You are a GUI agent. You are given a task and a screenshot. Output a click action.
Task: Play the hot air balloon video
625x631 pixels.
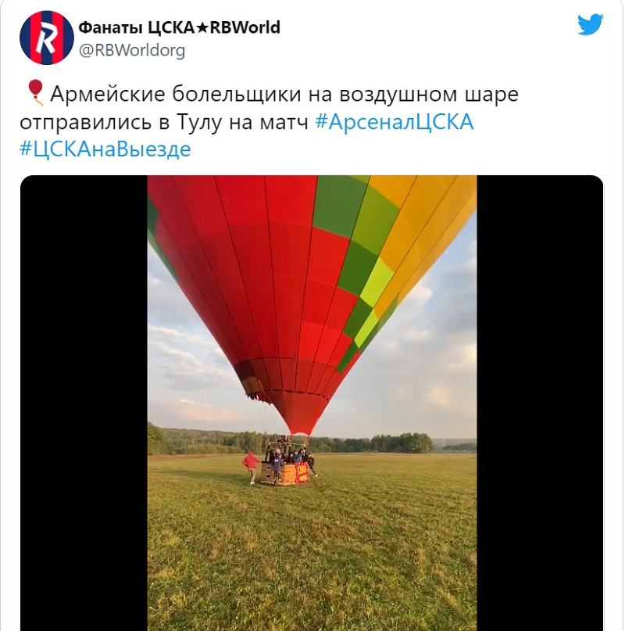[312, 403]
